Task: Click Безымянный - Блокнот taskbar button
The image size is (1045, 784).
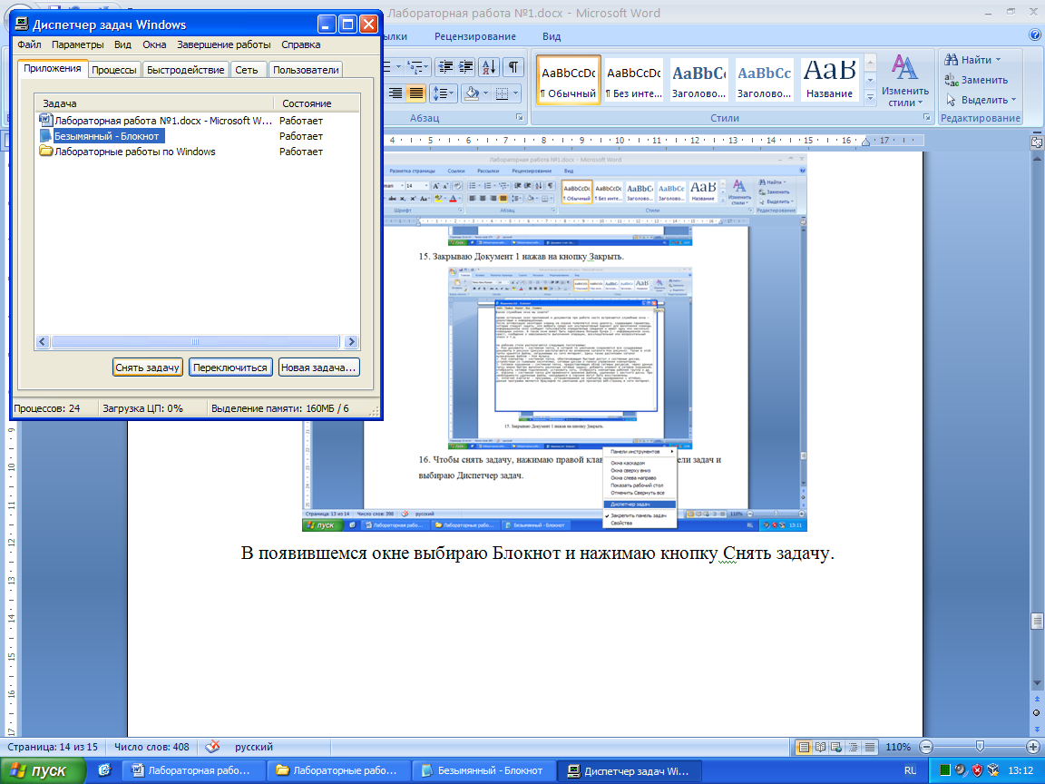Action: tap(483, 770)
